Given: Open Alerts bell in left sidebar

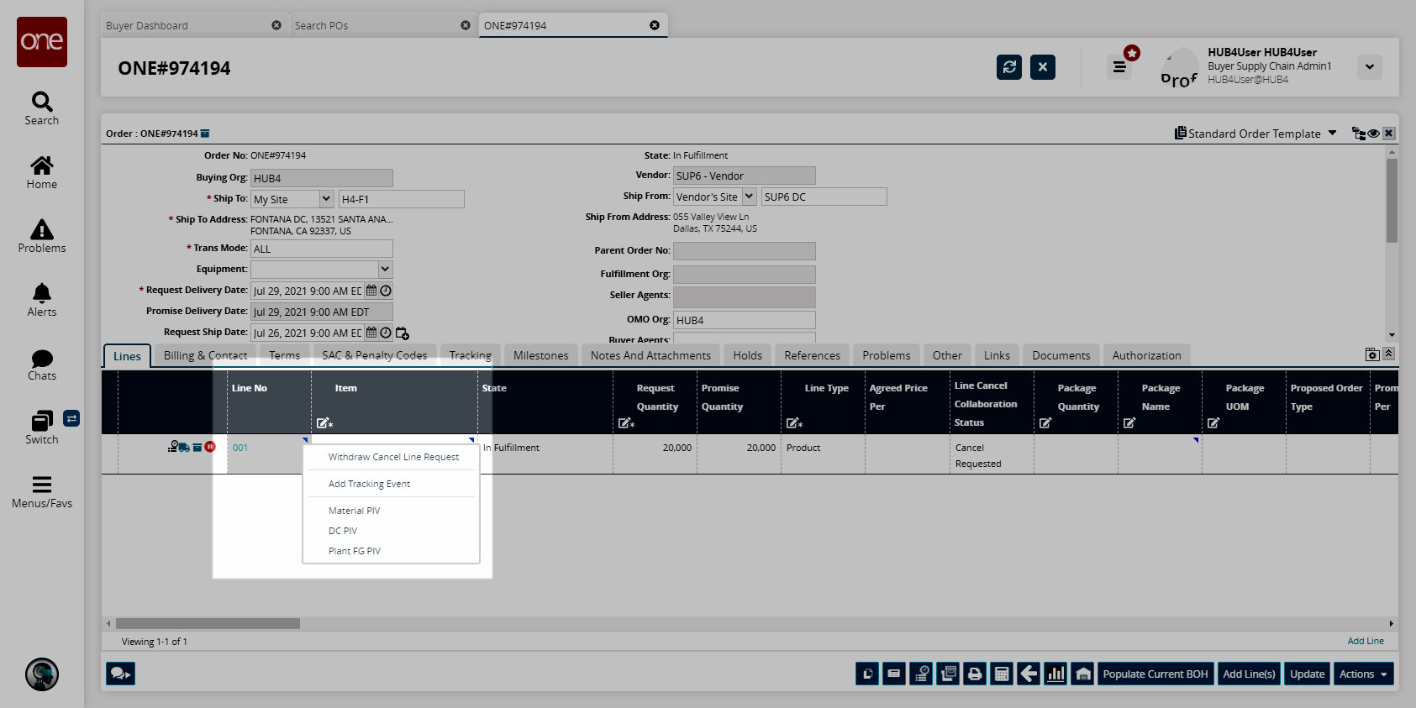Looking at the screenshot, I should click(42, 300).
